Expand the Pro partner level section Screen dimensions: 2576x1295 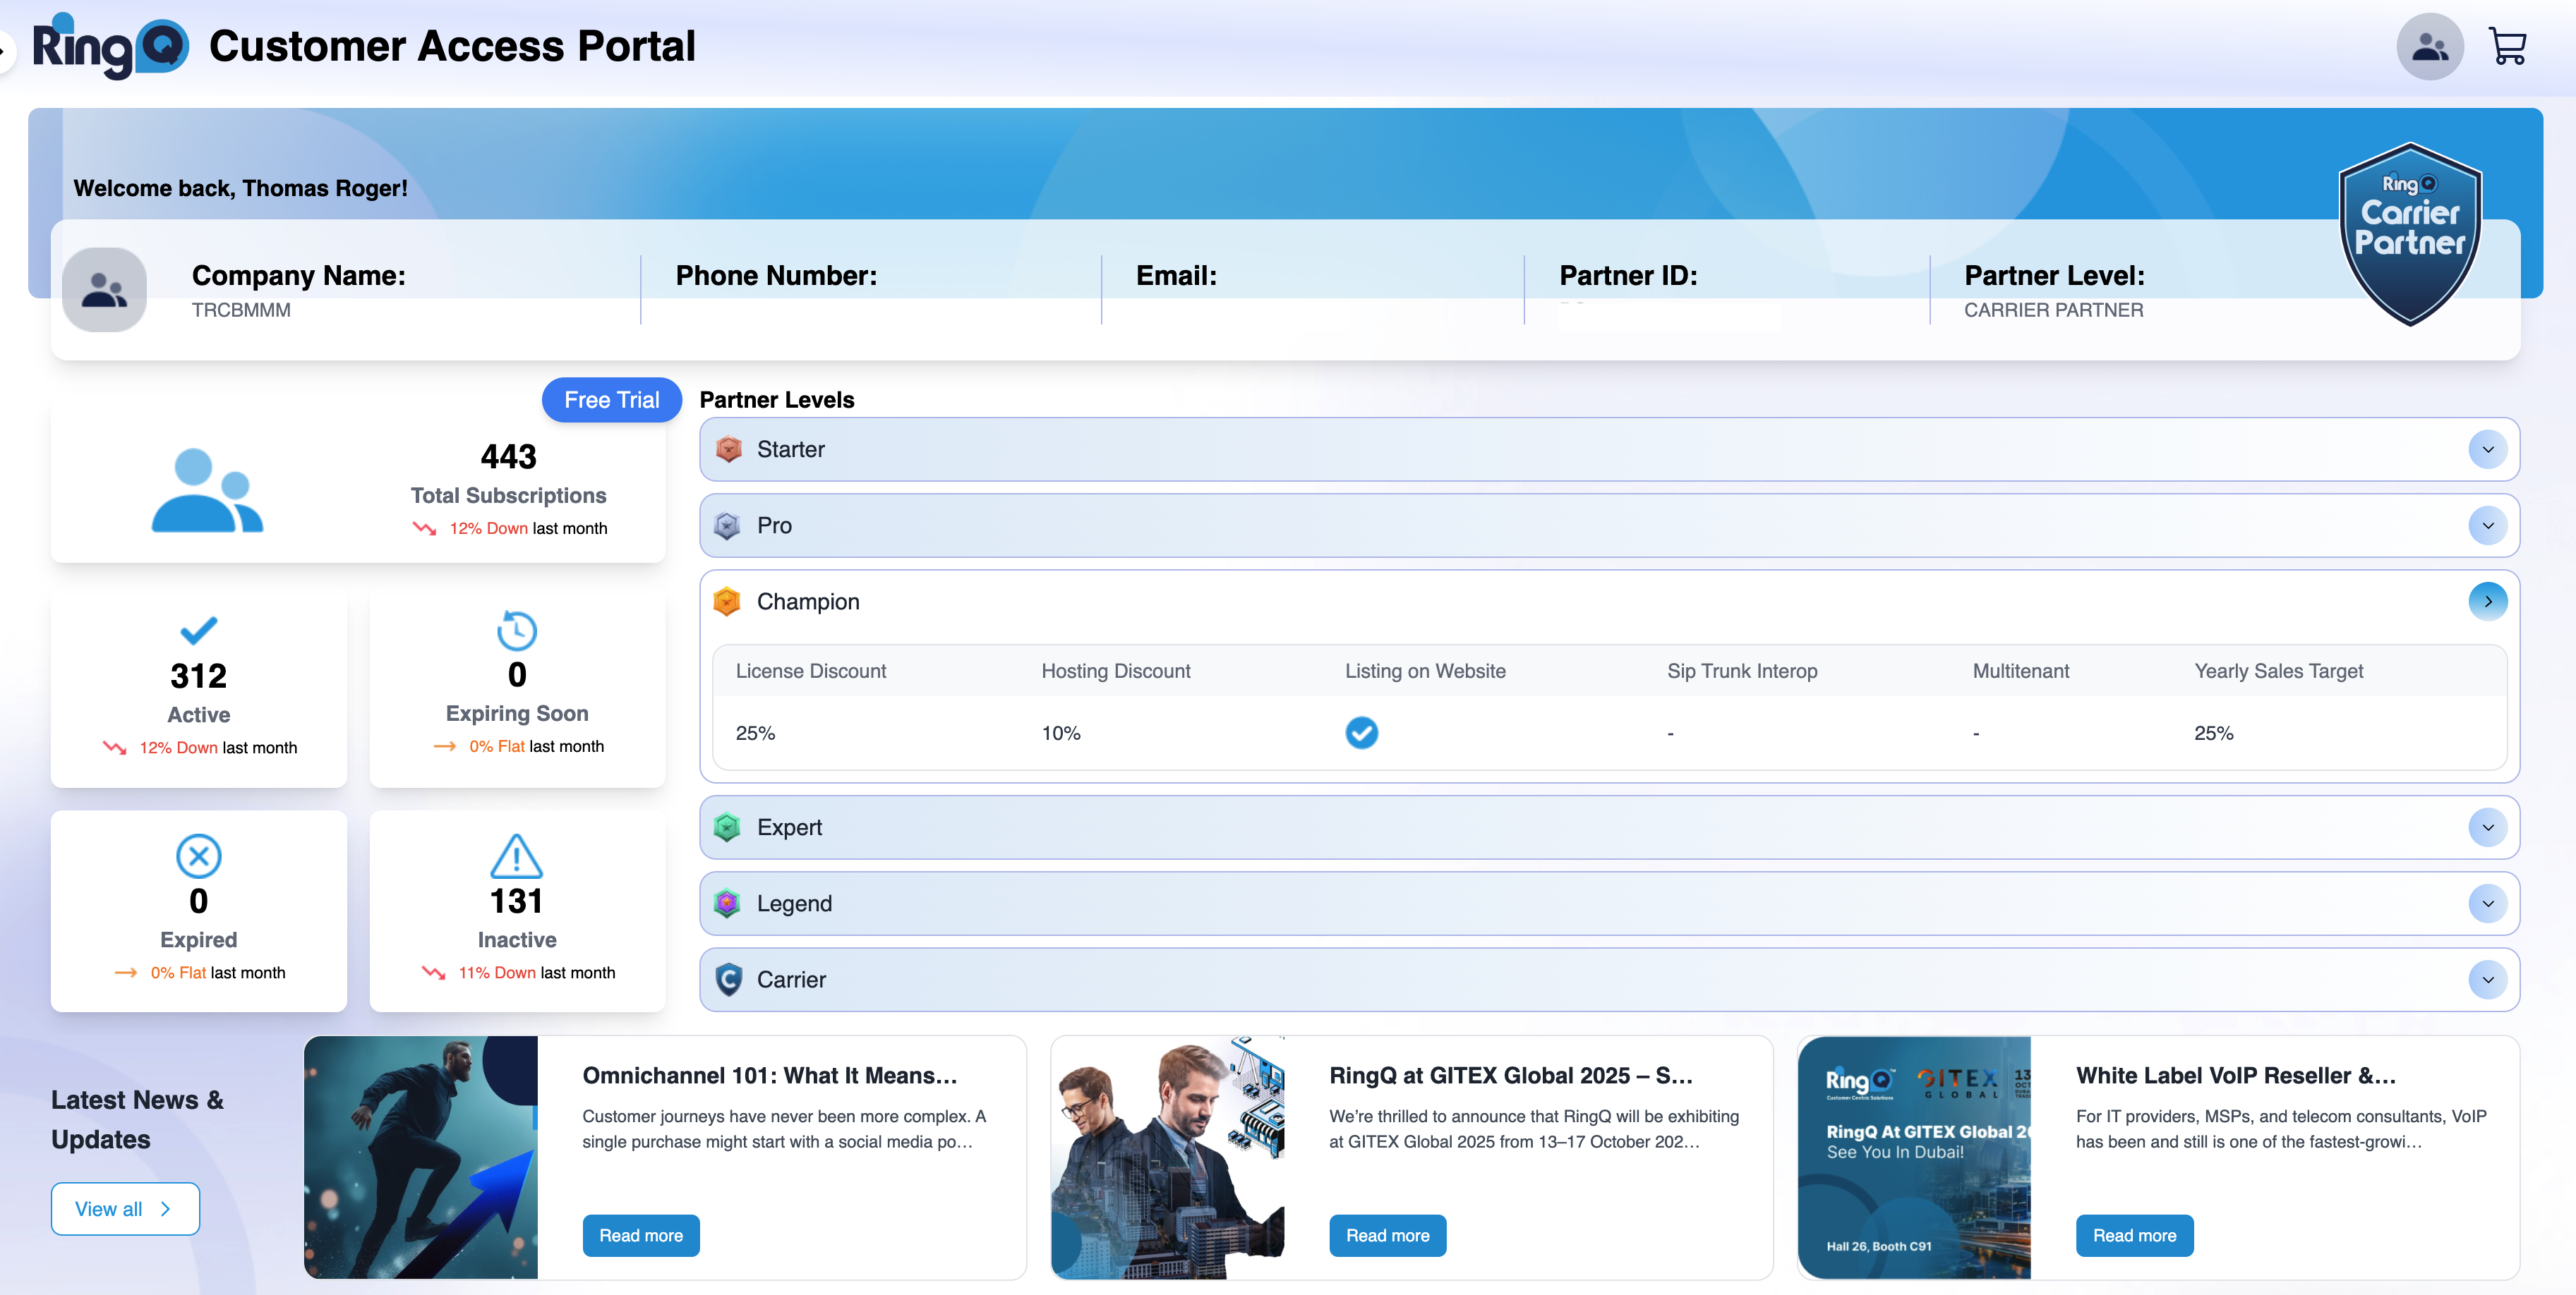tap(2488, 525)
